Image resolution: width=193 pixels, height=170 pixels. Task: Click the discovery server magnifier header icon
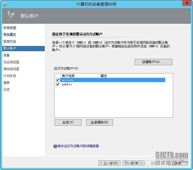11,16
